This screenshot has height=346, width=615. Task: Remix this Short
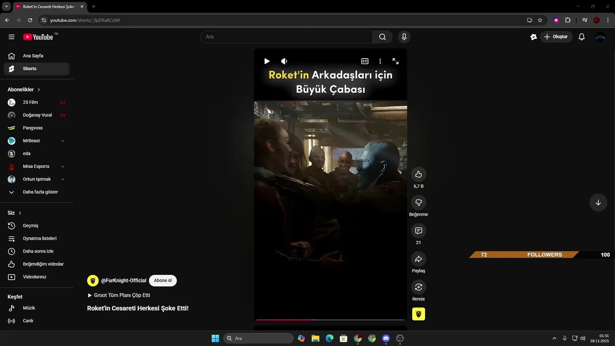(418, 287)
